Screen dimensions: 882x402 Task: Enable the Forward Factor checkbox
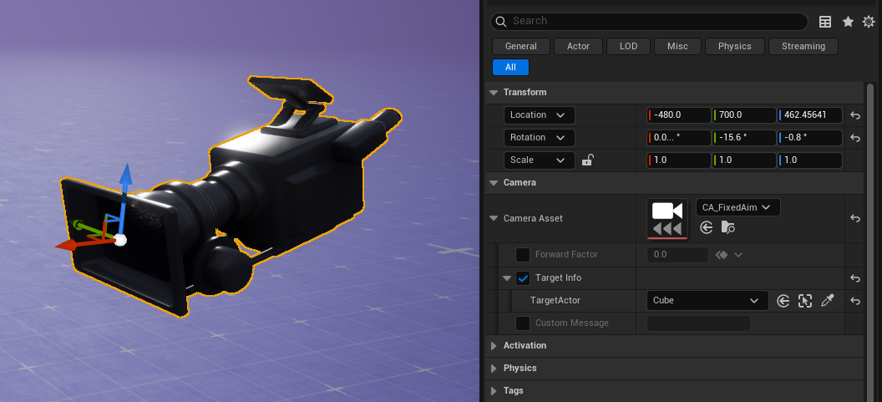(x=523, y=255)
